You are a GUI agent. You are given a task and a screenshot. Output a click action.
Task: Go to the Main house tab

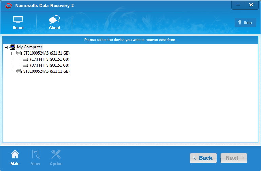15,157
